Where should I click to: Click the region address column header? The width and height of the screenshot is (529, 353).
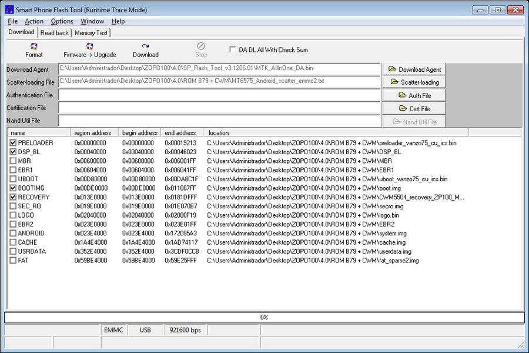coord(94,133)
